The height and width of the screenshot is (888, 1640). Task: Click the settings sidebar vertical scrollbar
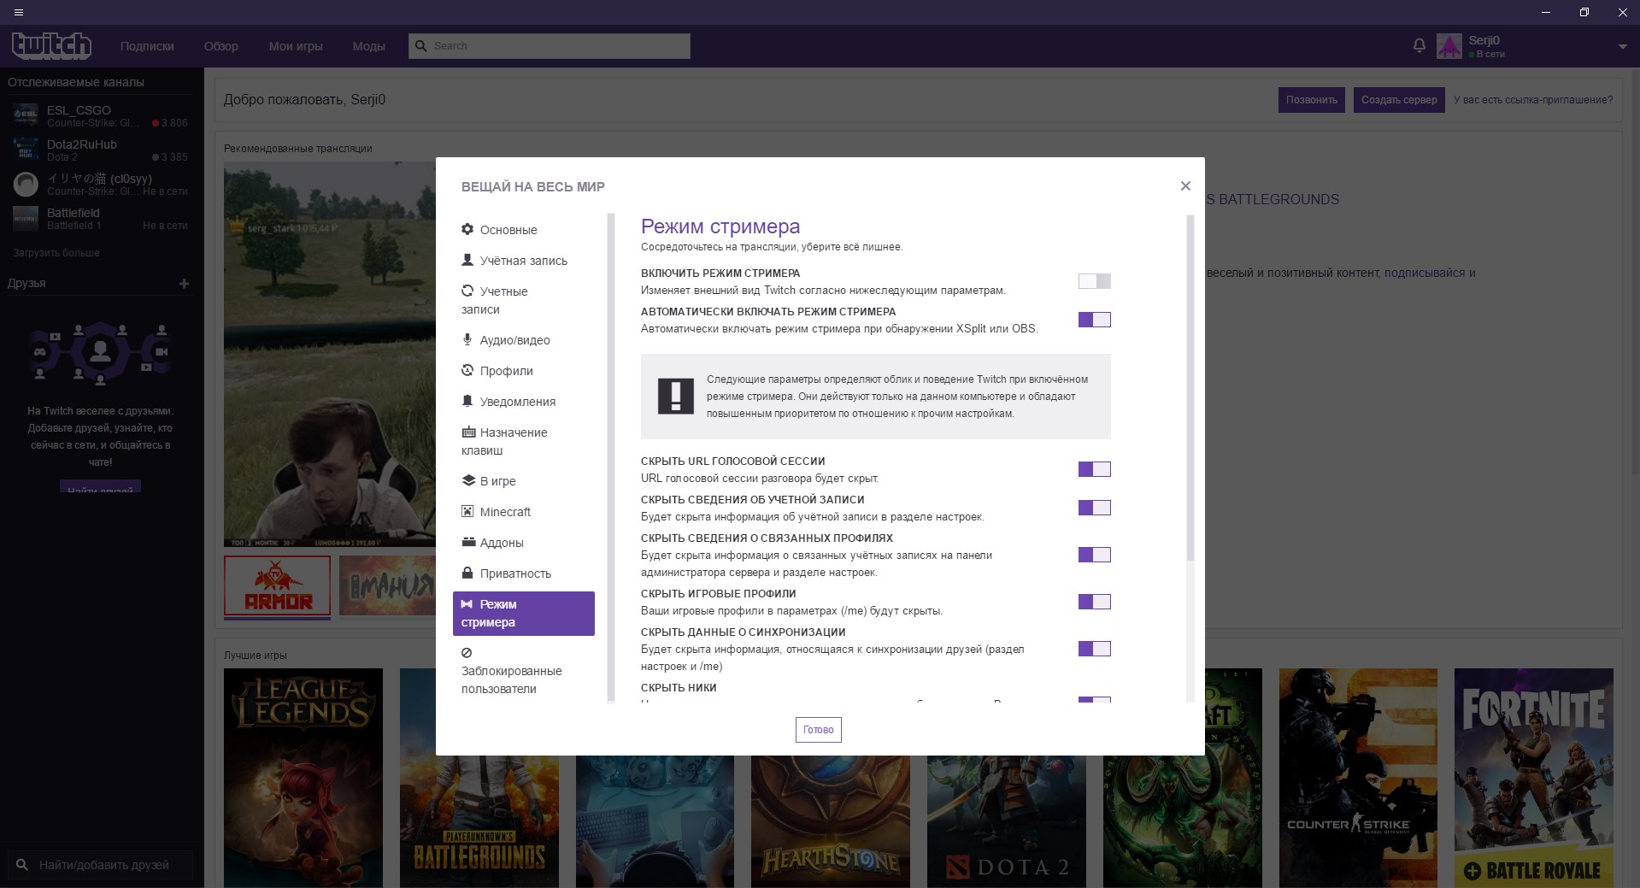[611, 457]
